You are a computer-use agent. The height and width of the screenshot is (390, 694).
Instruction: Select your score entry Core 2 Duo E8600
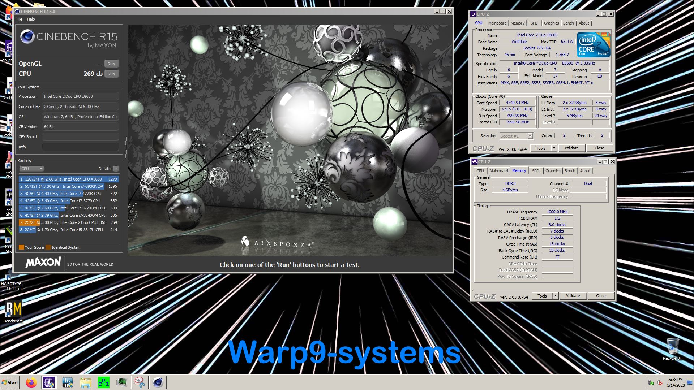click(x=69, y=222)
